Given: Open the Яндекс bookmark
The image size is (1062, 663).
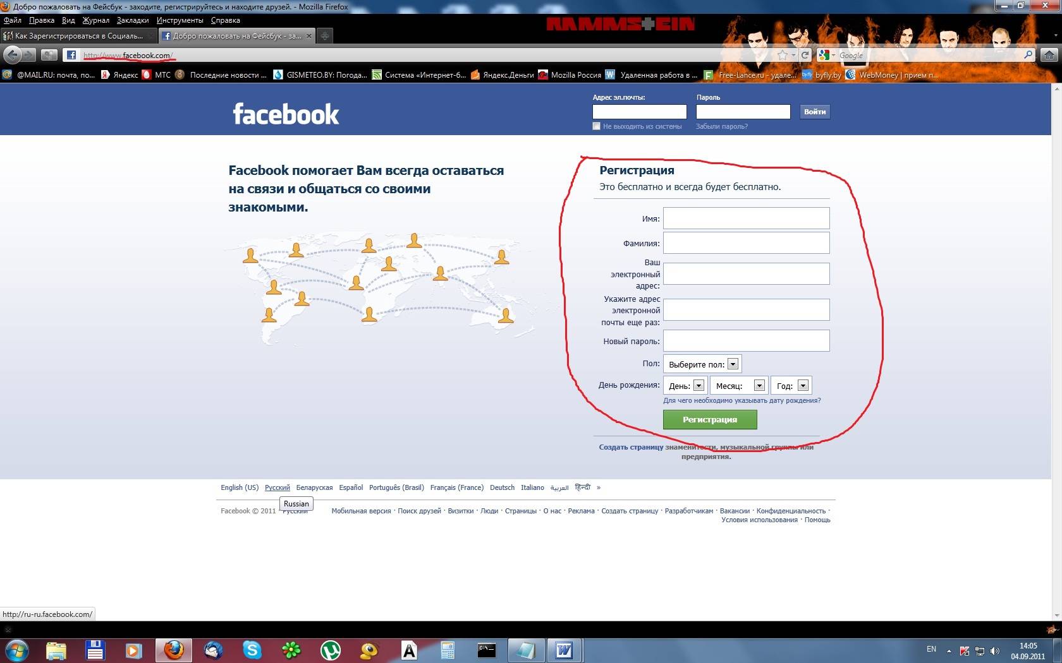Looking at the screenshot, I should click(120, 75).
